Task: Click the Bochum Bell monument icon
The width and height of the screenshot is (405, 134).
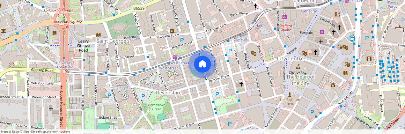Action: [x=289, y=95]
